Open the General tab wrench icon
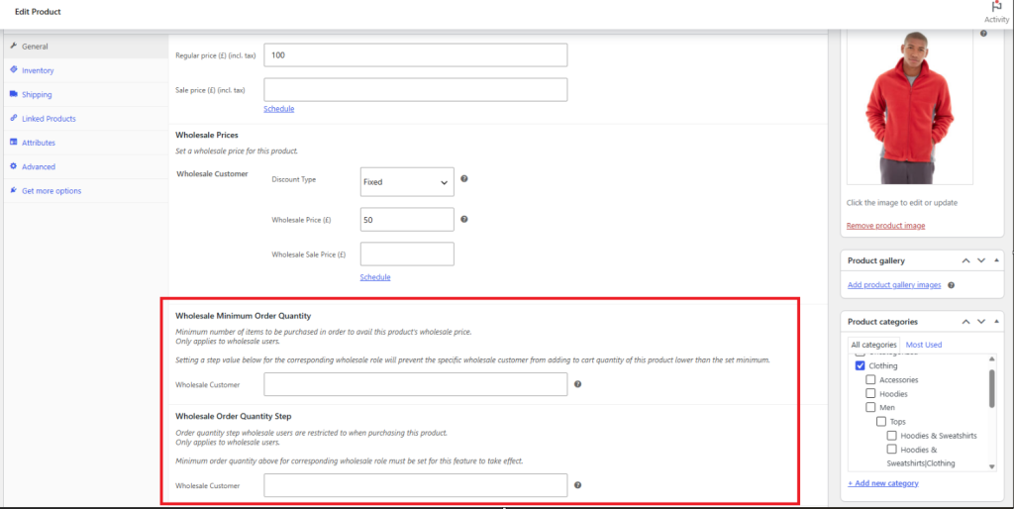 14,46
